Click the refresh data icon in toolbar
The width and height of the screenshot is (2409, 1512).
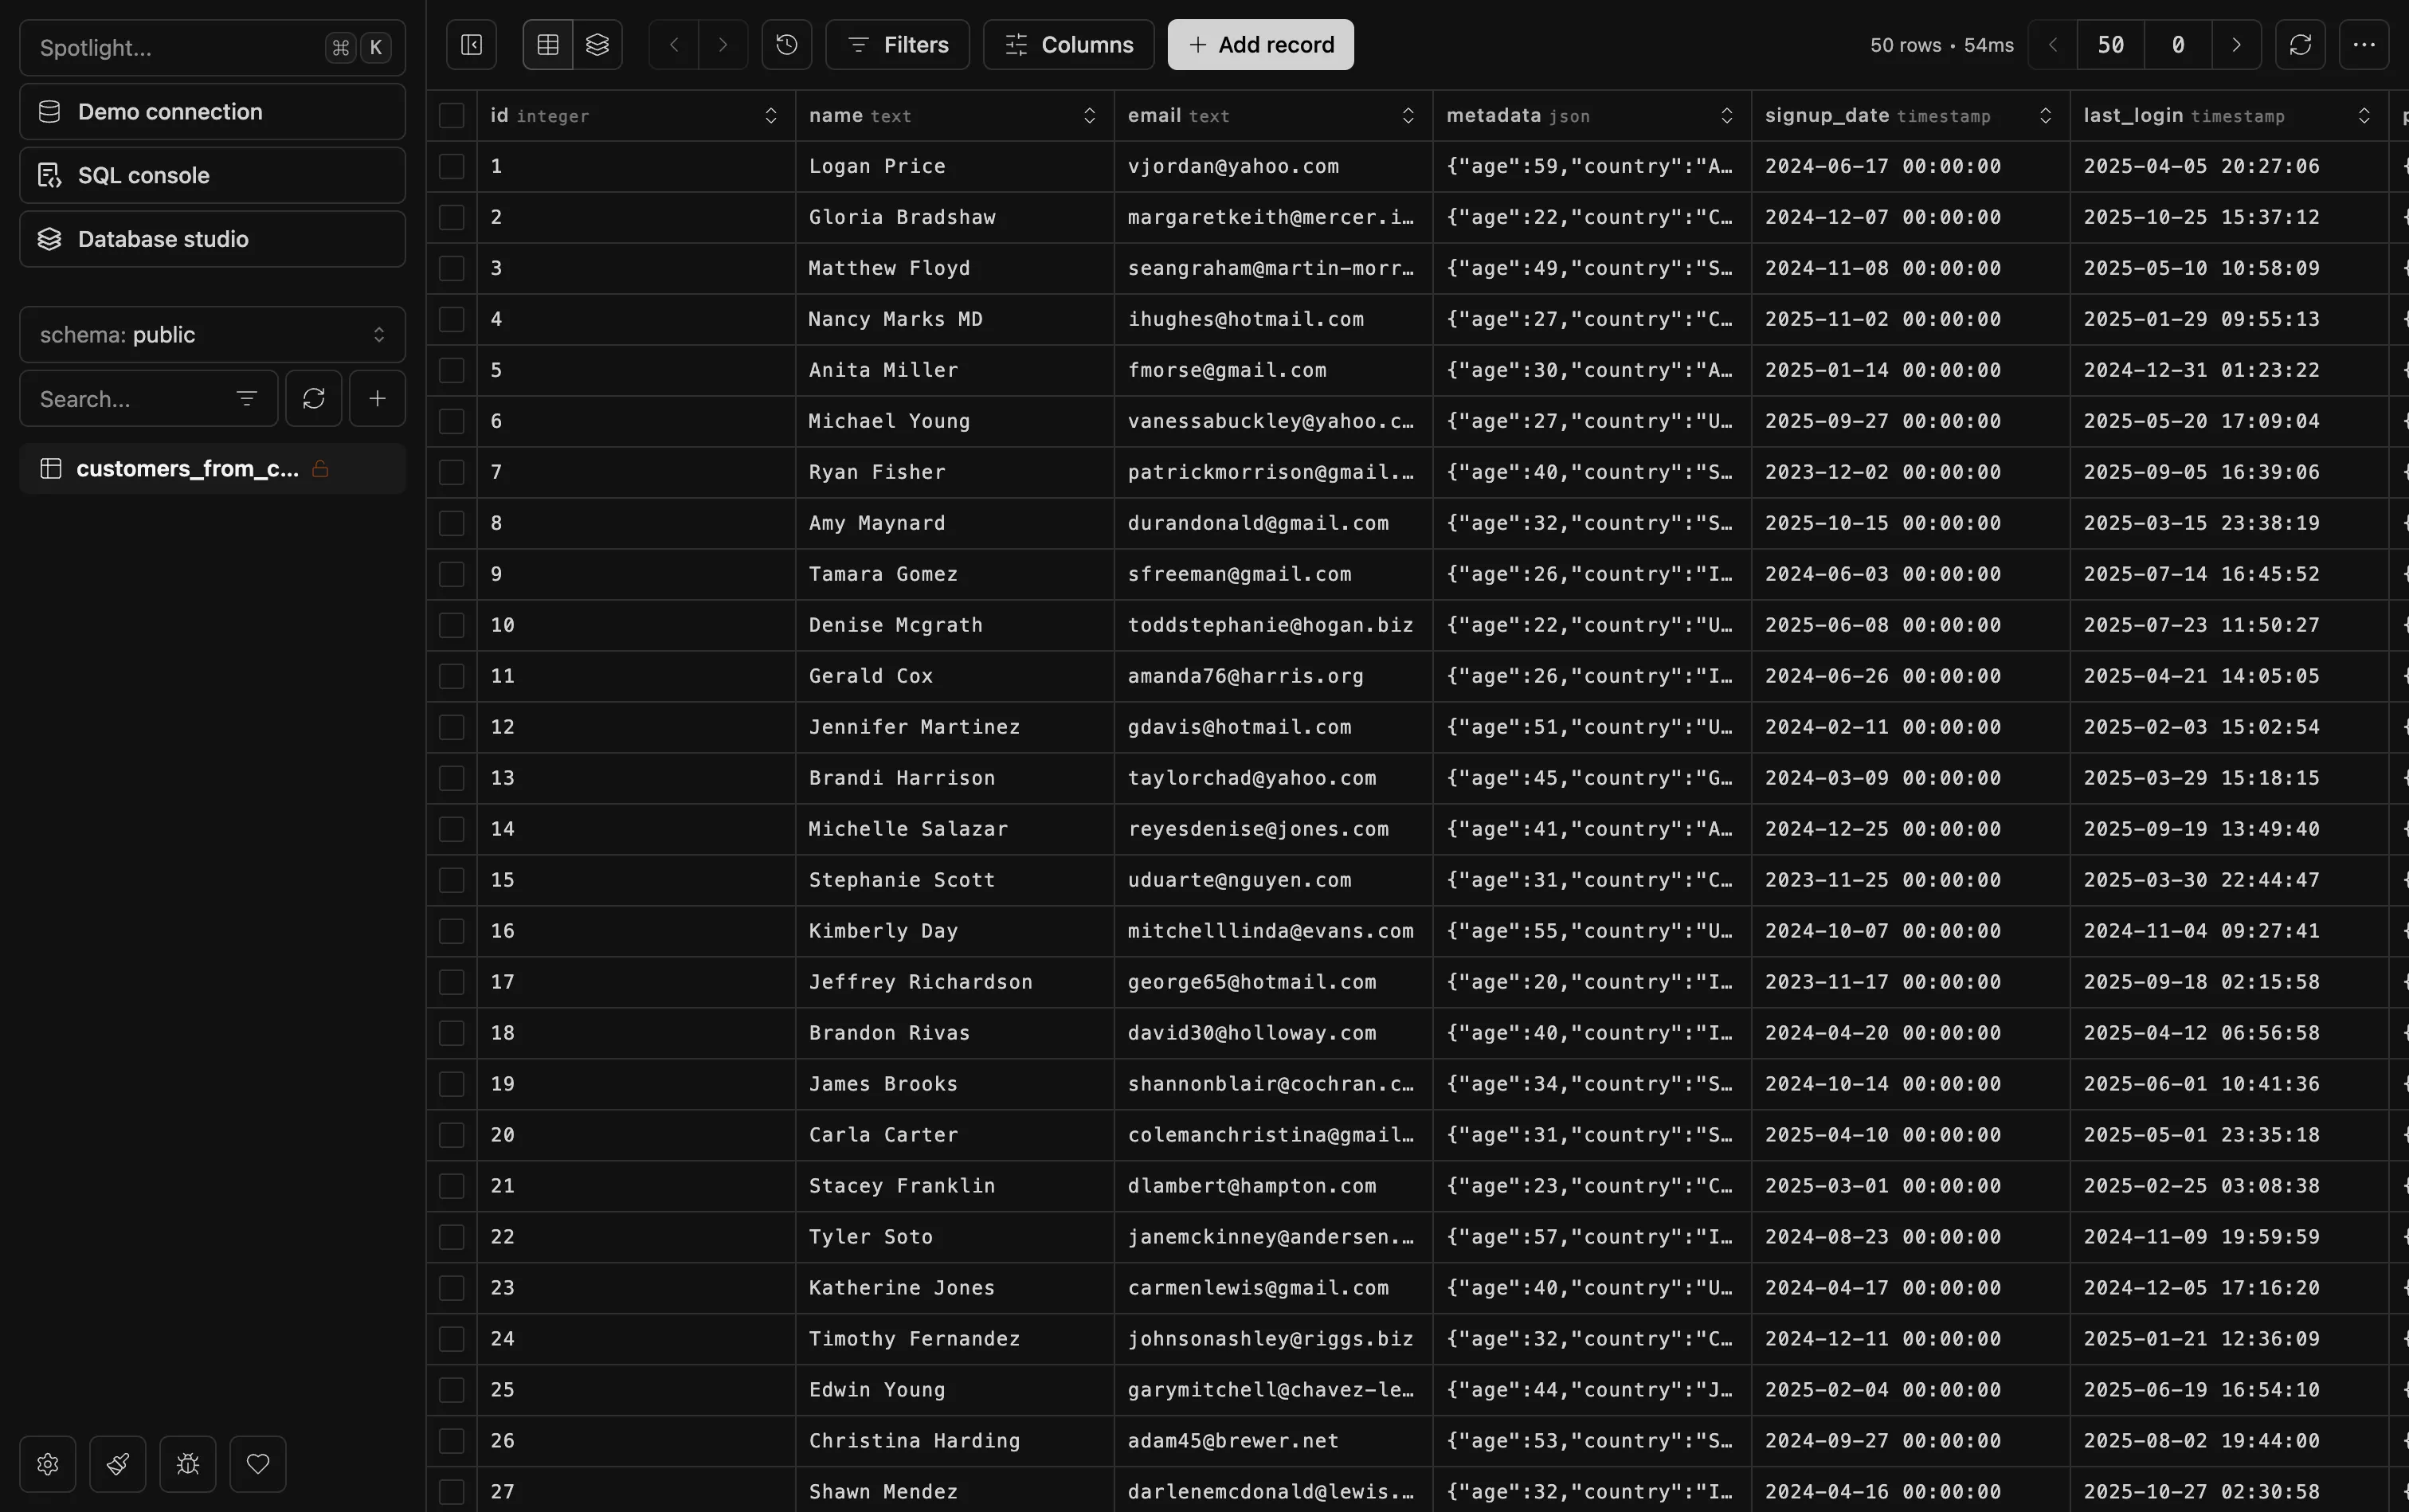click(2300, 45)
